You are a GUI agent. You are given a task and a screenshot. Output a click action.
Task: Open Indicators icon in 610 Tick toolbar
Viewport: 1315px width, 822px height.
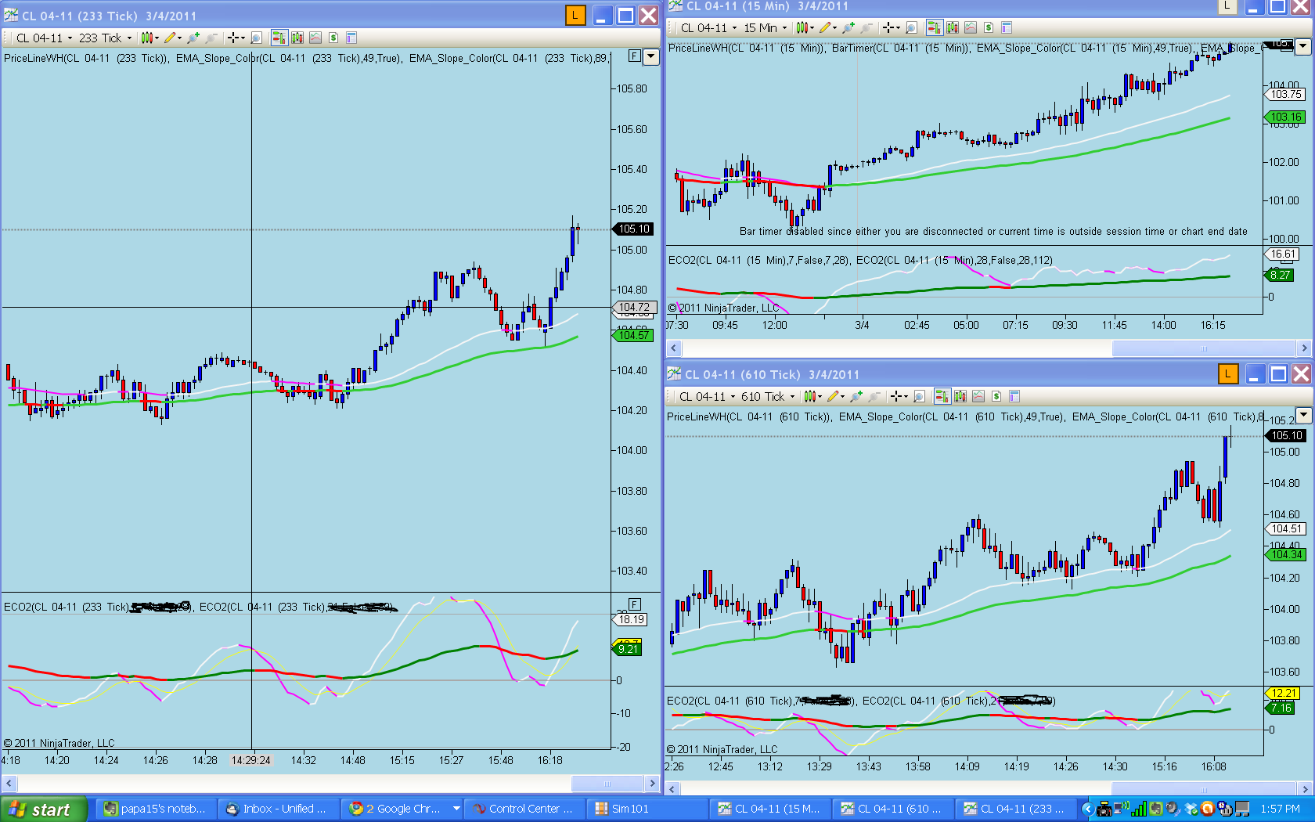[978, 396]
